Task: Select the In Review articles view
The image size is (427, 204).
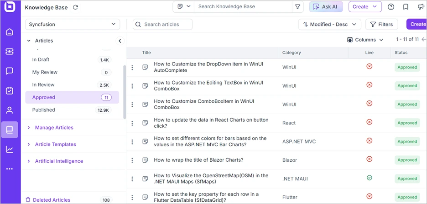Action: point(72,85)
